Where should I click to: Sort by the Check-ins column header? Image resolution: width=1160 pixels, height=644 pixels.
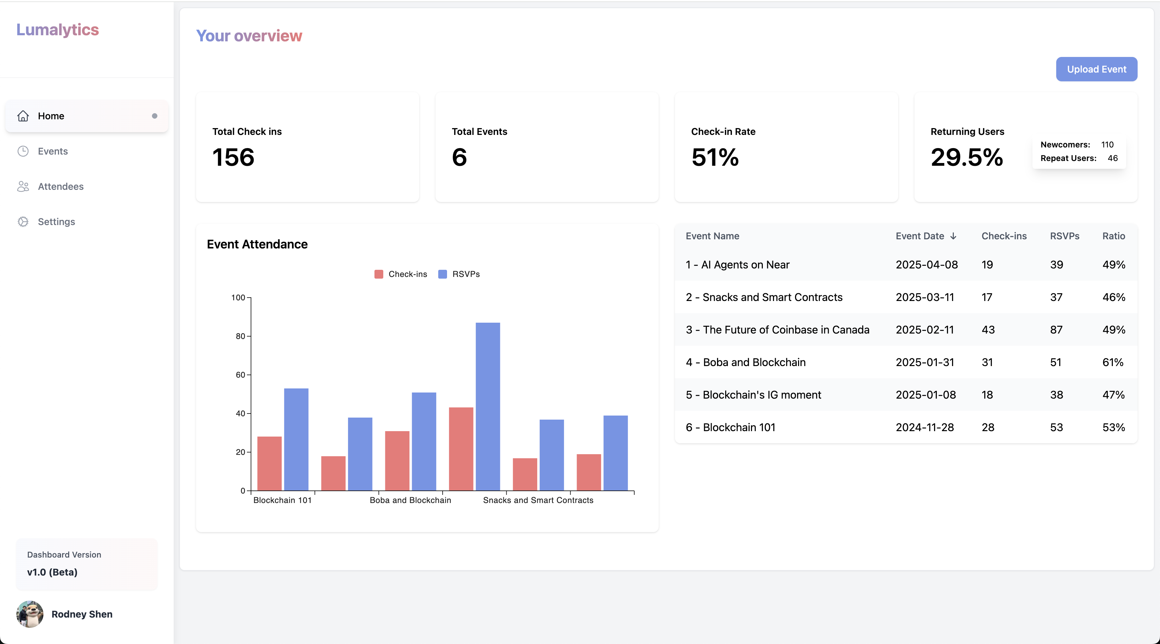pyautogui.click(x=1004, y=236)
